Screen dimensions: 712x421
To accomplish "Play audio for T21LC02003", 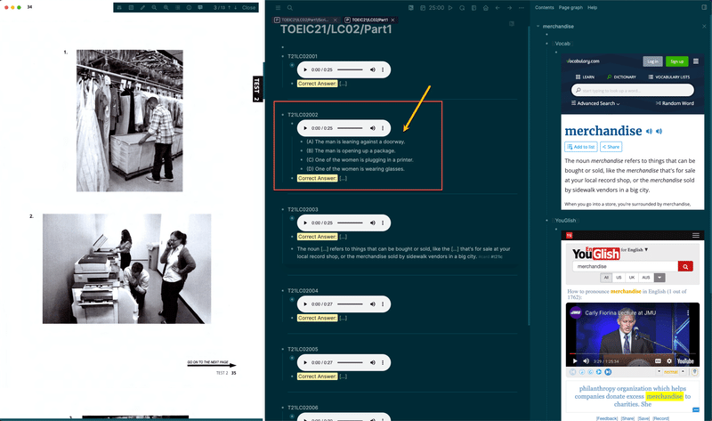I will pyautogui.click(x=305, y=223).
